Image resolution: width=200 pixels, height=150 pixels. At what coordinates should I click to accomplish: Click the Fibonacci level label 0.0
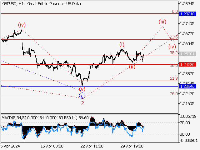click(175, 12)
